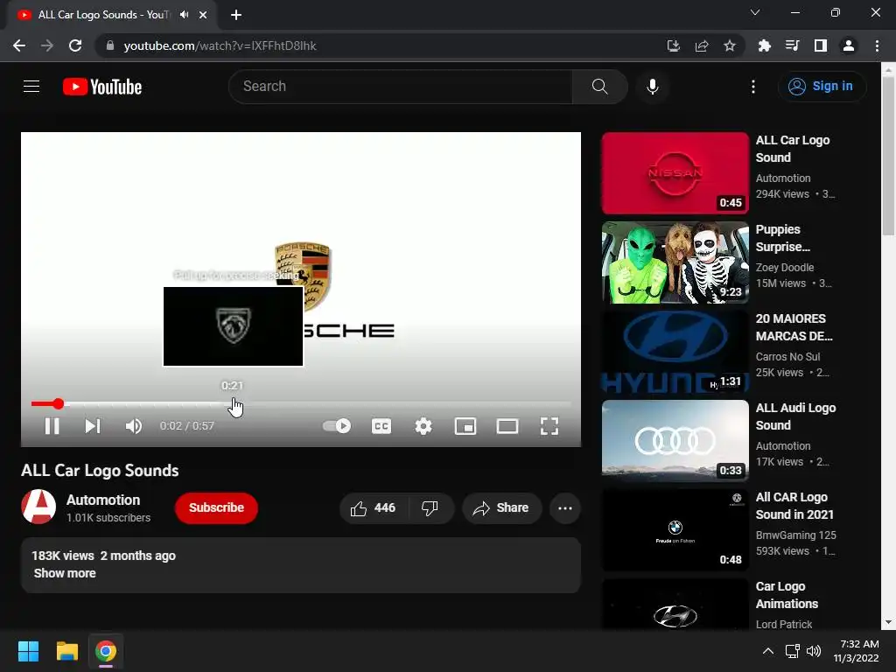Click the install app icon in the address bar
Screen dimensions: 896x672
(674, 45)
